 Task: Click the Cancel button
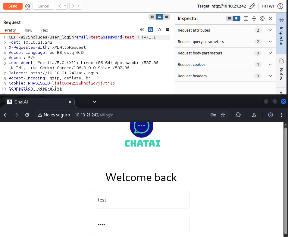(43, 6)
